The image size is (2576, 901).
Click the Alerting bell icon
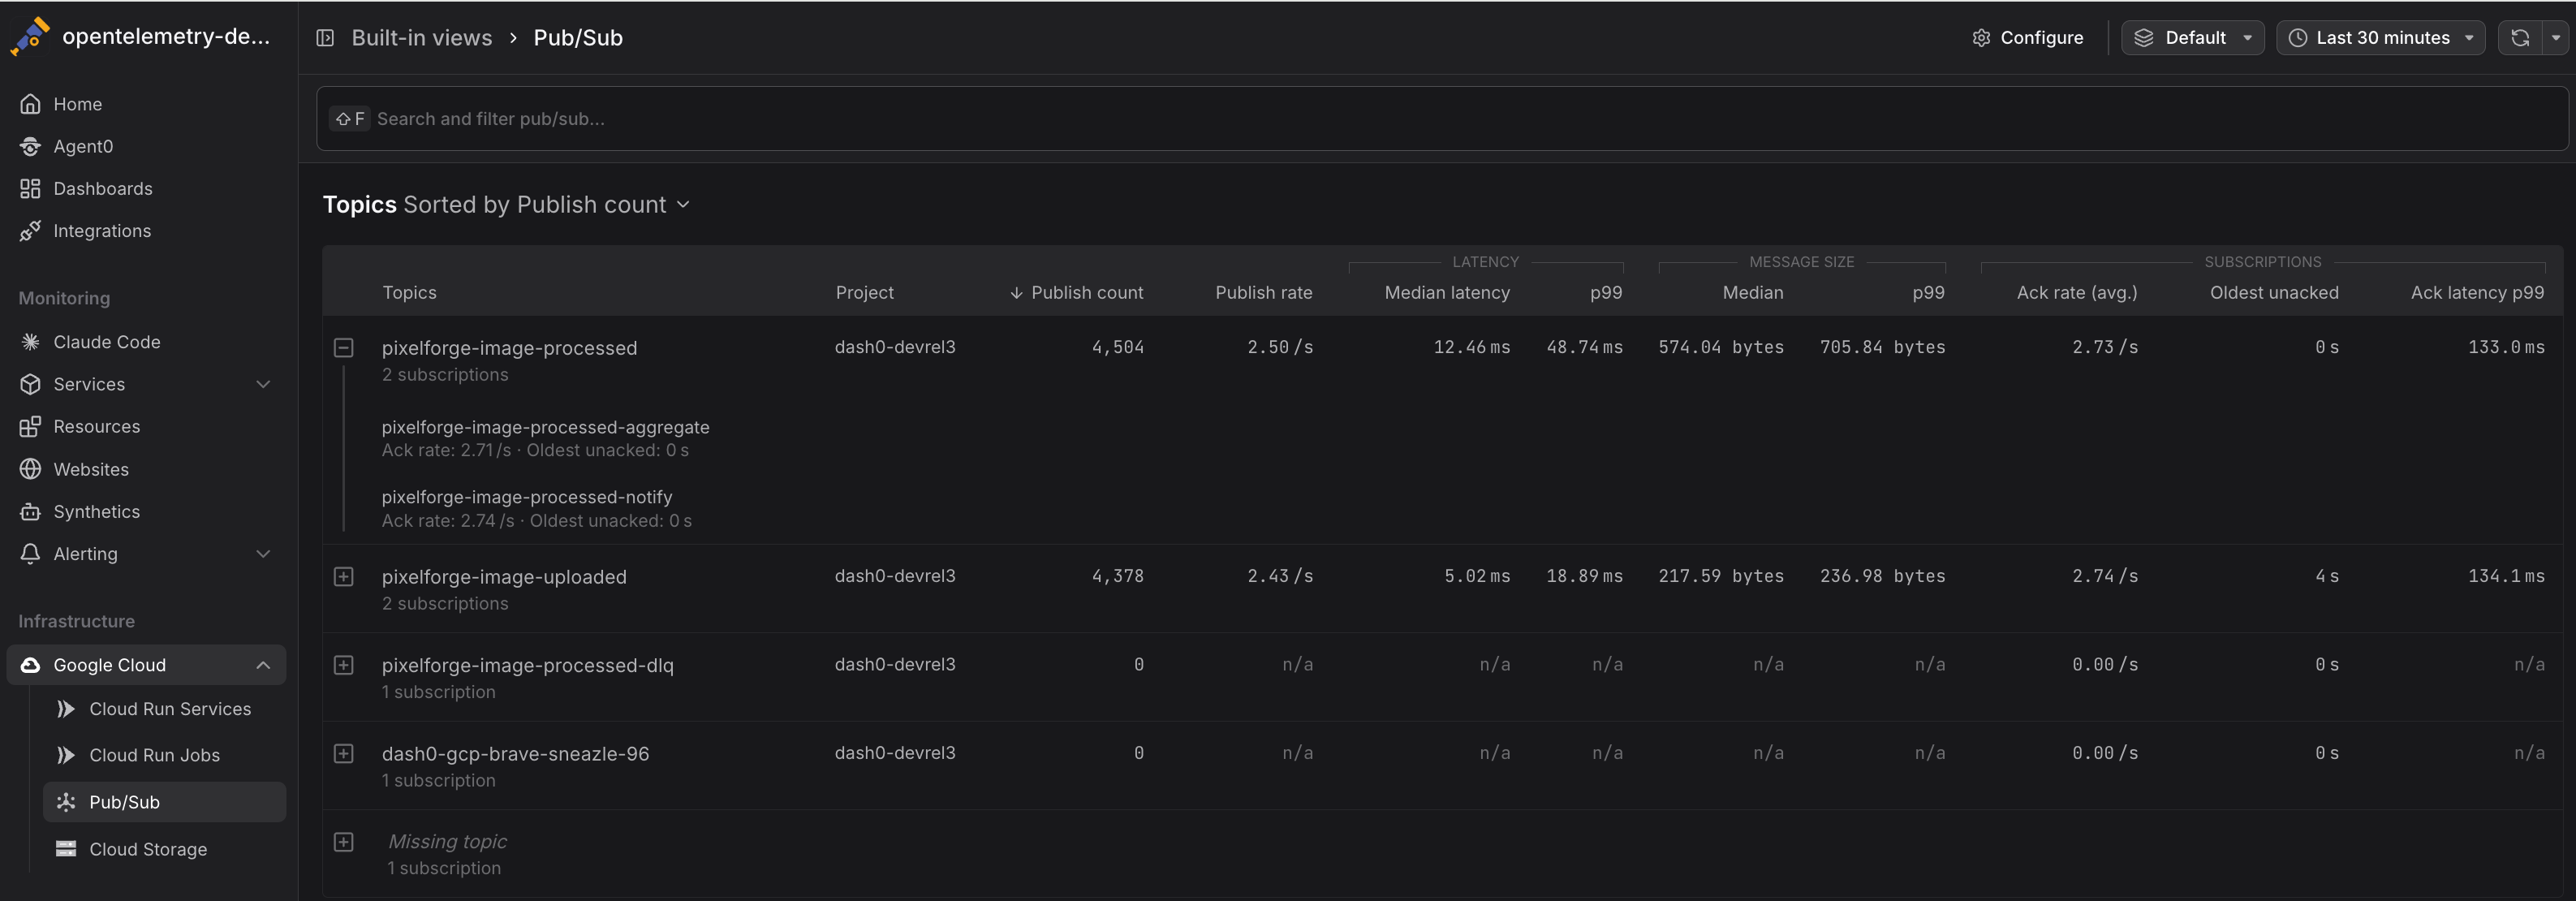30,554
